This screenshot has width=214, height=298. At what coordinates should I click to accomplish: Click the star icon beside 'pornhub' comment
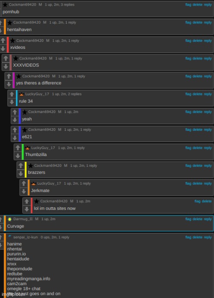coord(5,5)
